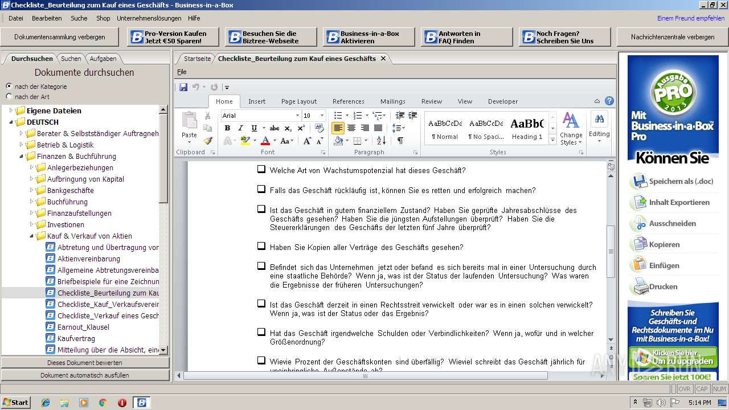Click the Bullets list icon
This screenshot has width=729, height=410.
(338, 116)
